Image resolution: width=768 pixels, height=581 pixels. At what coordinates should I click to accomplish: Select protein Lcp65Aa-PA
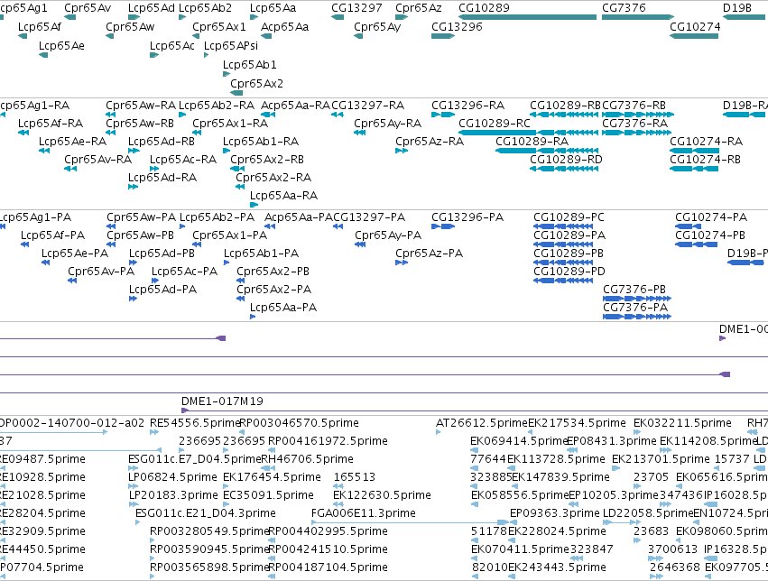[283, 308]
